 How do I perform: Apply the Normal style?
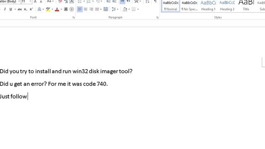pos(171,6)
